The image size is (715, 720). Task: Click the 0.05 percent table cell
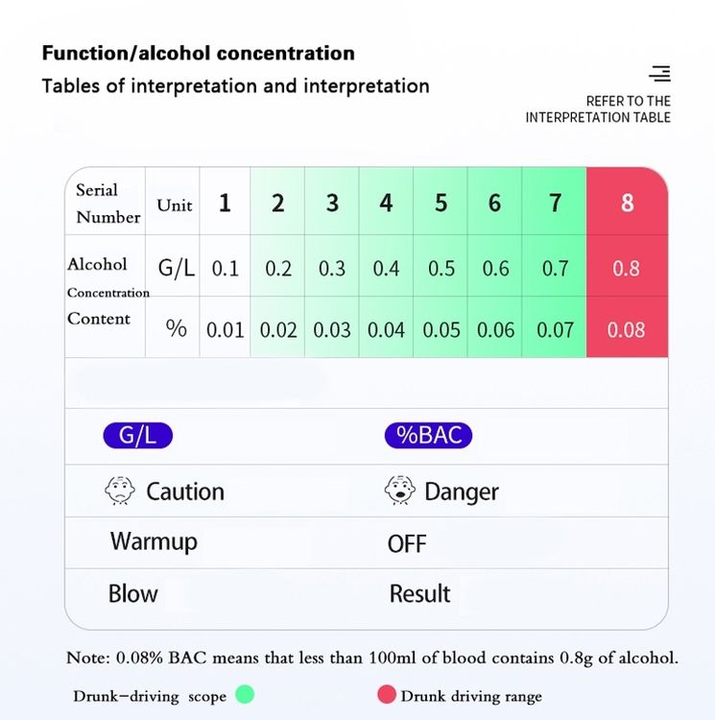[x=441, y=329]
